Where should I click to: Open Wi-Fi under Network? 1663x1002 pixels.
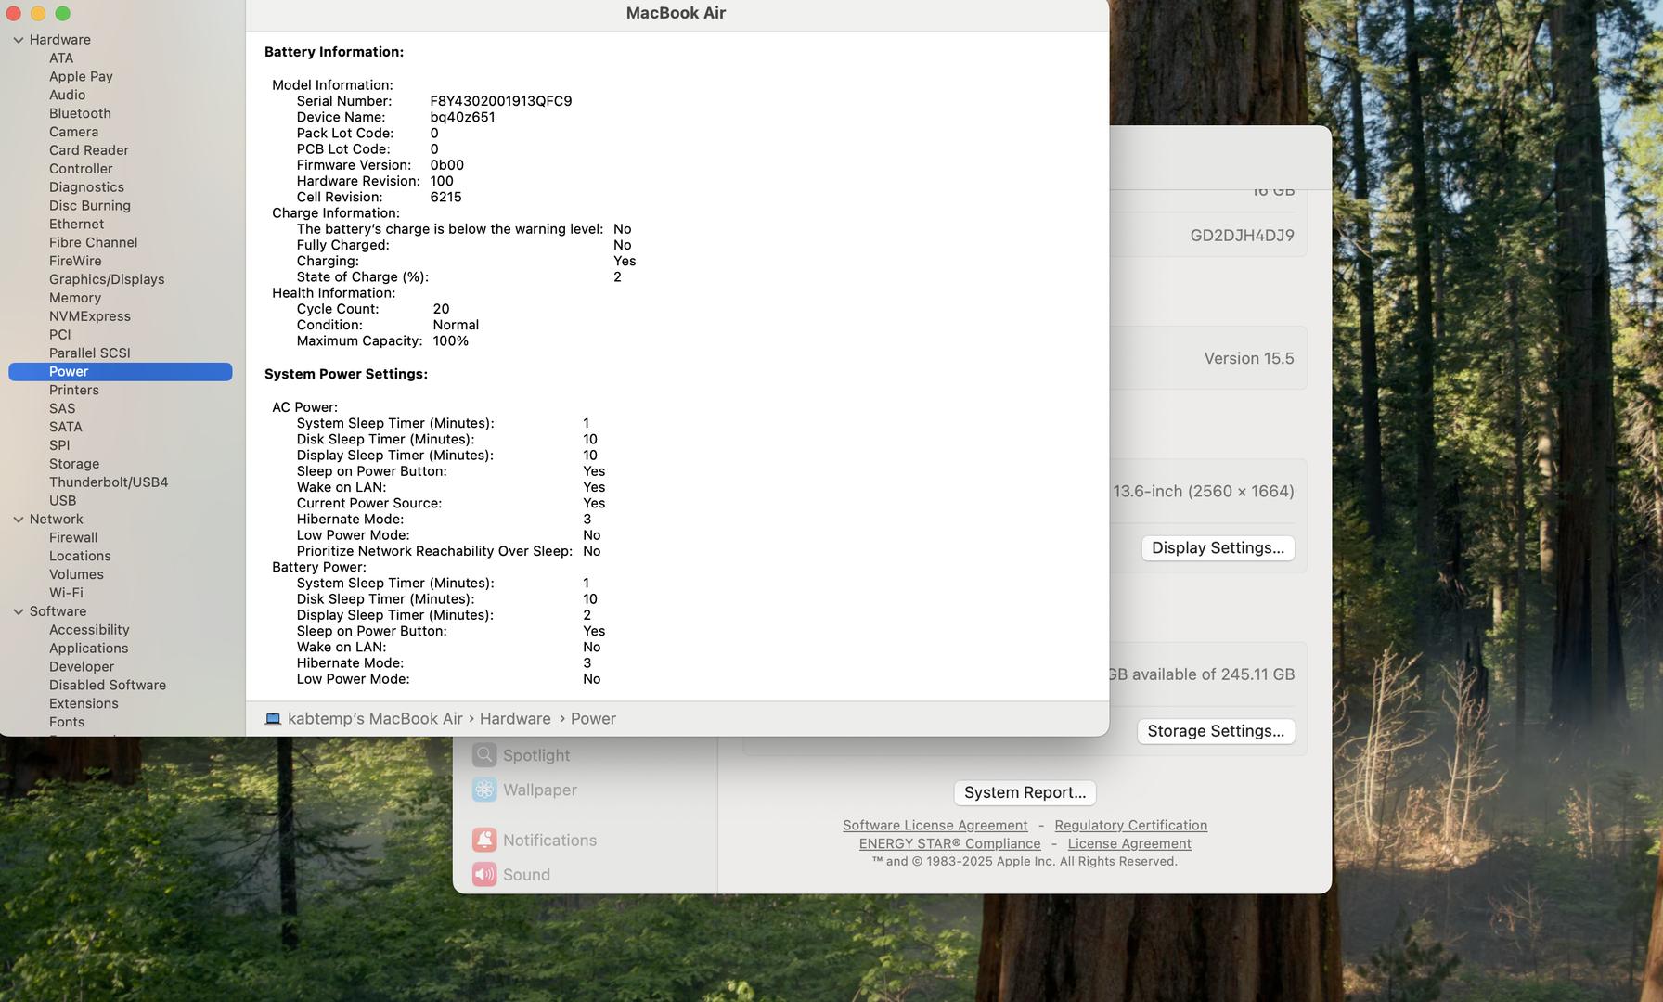click(x=66, y=593)
